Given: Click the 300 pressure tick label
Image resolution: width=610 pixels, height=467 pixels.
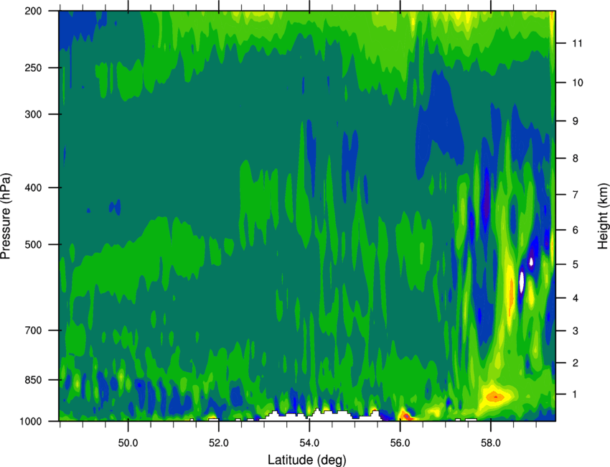Looking at the screenshot, I should (34, 114).
